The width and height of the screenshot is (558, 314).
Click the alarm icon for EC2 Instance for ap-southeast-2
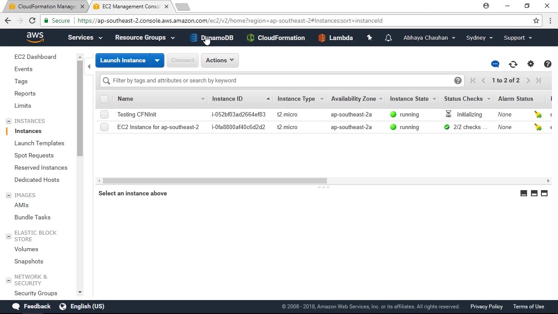(x=538, y=127)
